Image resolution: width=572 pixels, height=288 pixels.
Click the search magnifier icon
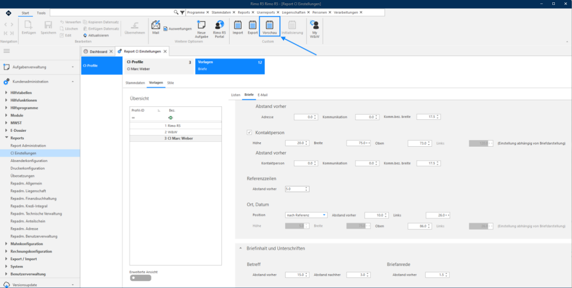176,12
